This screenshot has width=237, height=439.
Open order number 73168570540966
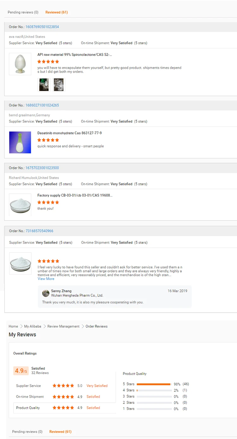(39, 231)
